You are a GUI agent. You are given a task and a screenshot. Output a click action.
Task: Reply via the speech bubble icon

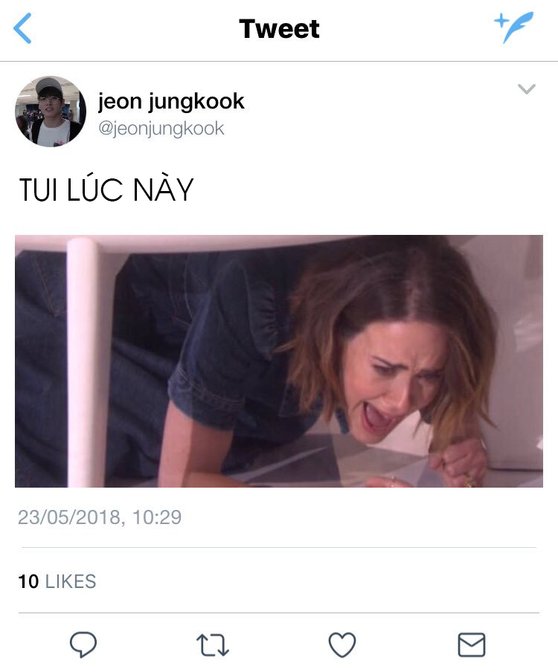coord(83,644)
